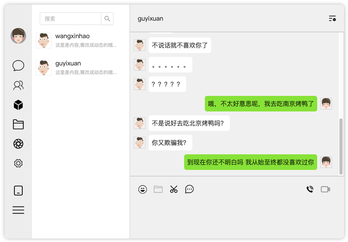Image resolution: width=348 pixels, height=242 pixels.
Task: Focus the 搜索 search input field
Action: tap(71, 19)
